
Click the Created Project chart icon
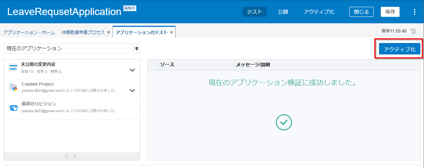click(13, 87)
